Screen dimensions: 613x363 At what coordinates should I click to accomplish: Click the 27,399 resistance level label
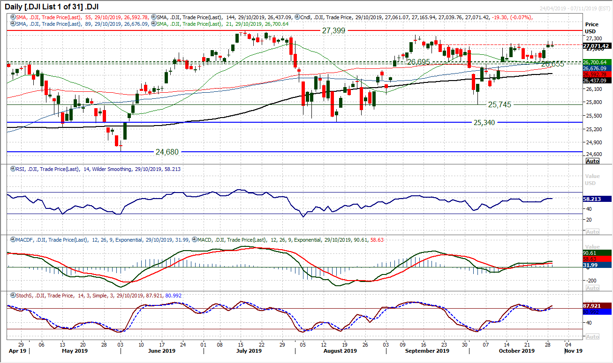tap(333, 30)
